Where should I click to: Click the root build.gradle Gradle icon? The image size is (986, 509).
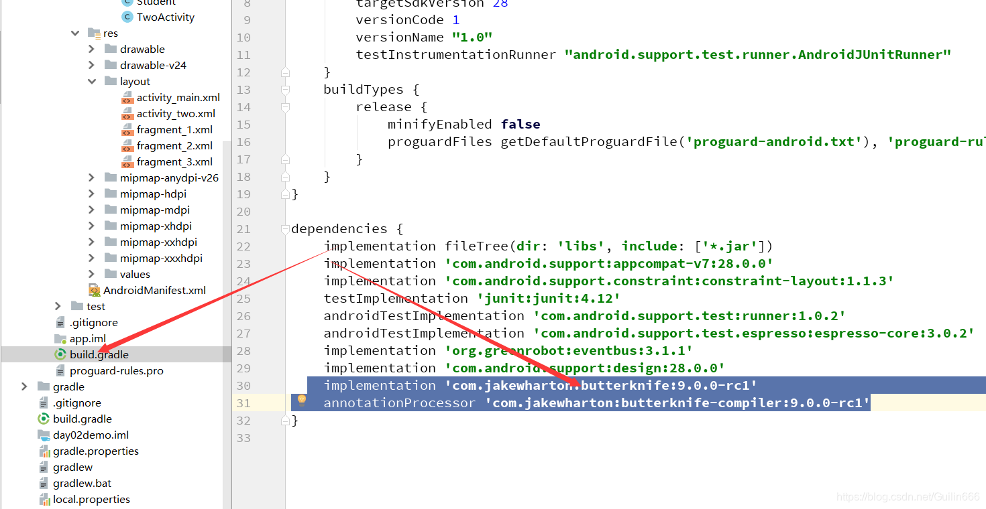[x=44, y=419]
